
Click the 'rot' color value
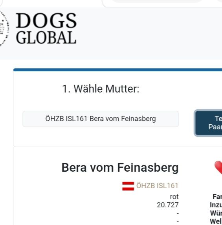(x=174, y=197)
